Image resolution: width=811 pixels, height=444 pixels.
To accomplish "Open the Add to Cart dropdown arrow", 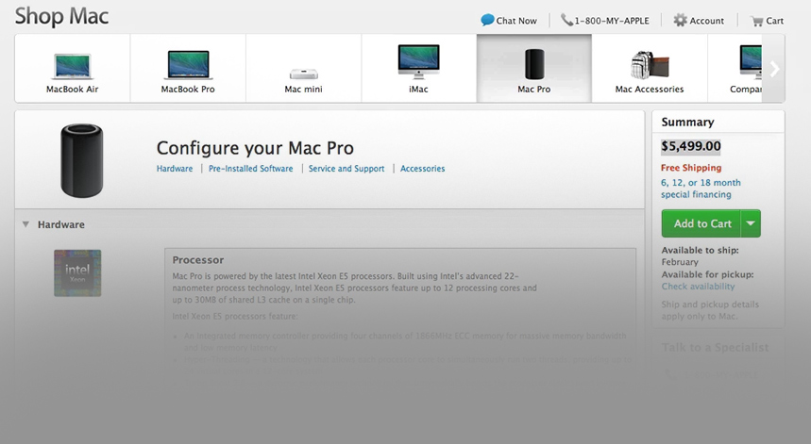I will 751,223.
